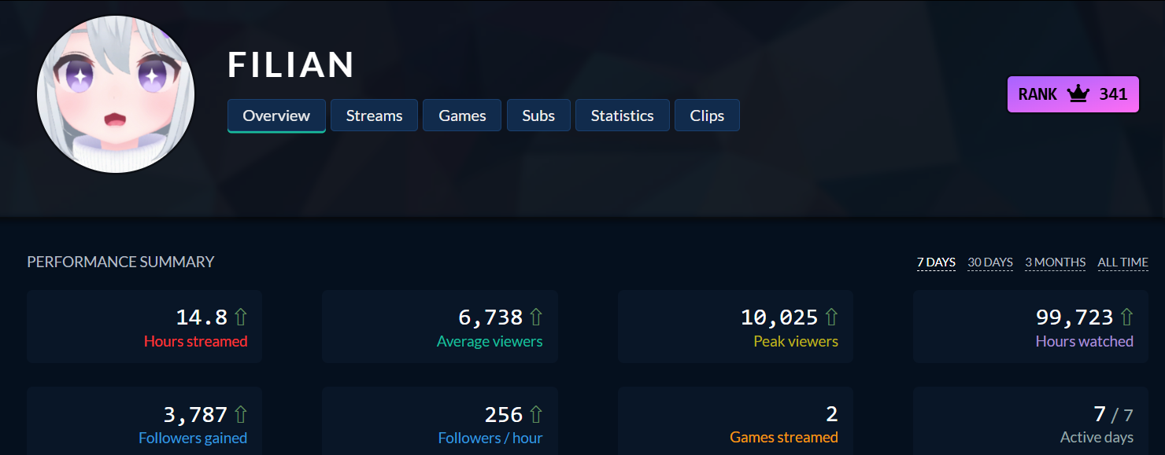Switch to 3 MONTHS period
This screenshot has width=1165, height=455.
click(1055, 262)
